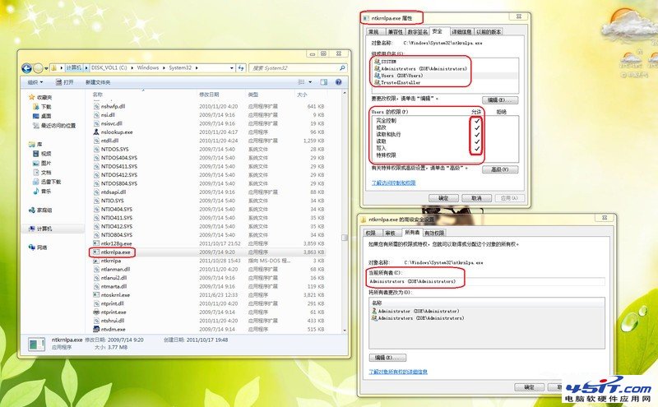Click 读取和执行 allow checkmark
The height and width of the screenshot is (407, 658).
tap(477, 135)
